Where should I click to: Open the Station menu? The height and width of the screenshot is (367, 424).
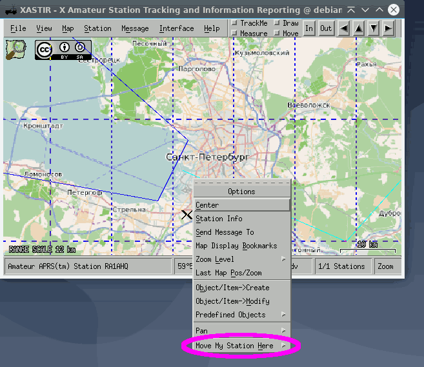point(97,28)
